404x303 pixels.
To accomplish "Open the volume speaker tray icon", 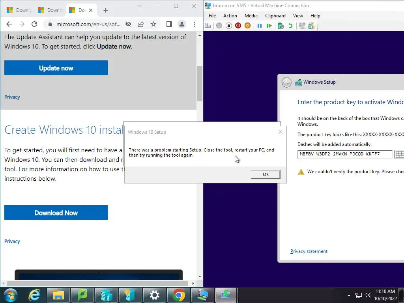I will (368, 295).
